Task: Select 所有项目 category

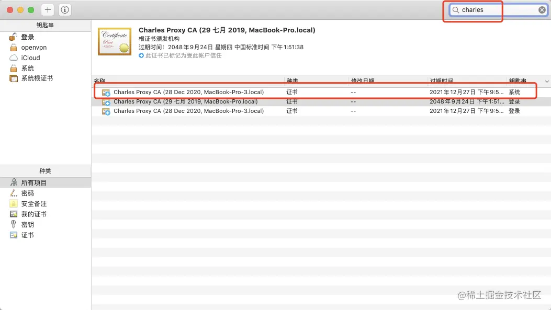Action: [46, 182]
